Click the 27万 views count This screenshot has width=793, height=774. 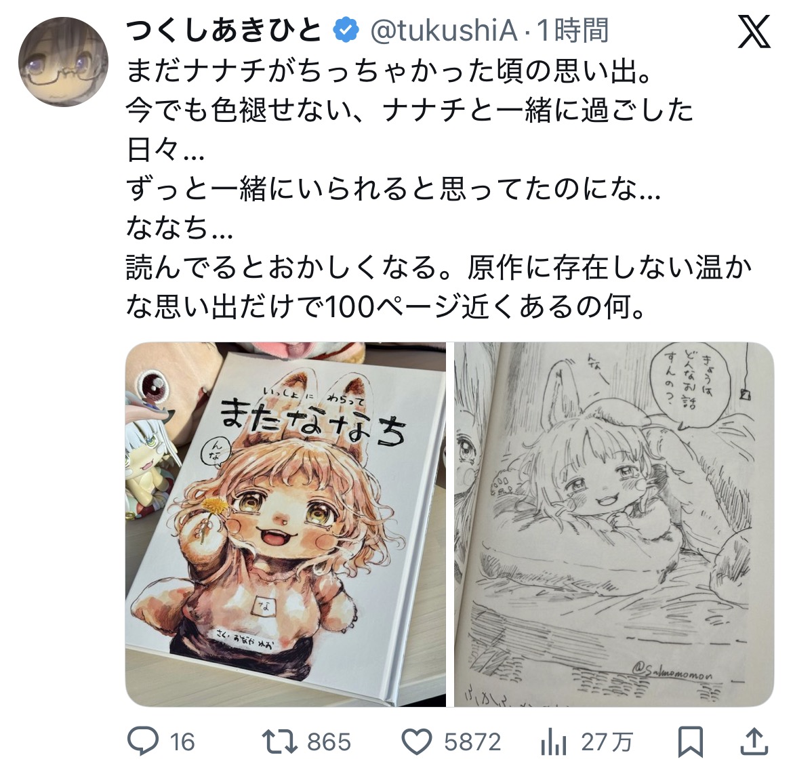coord(607,742)
